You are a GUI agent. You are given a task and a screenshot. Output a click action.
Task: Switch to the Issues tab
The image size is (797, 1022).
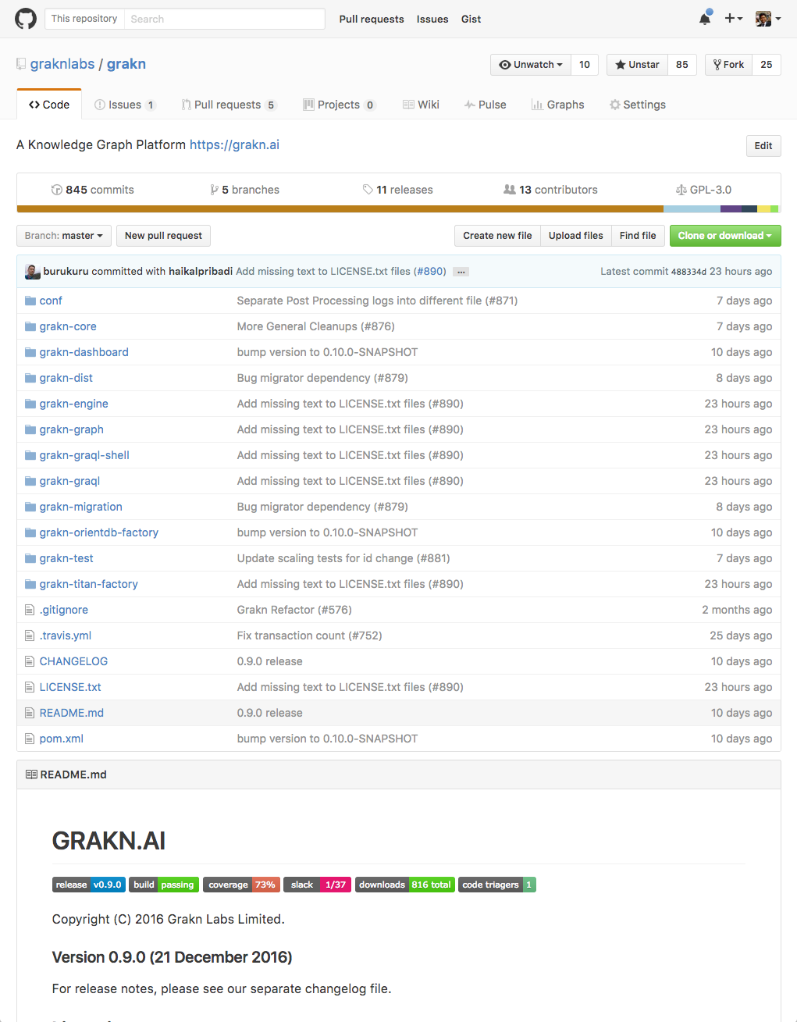[x=125, y=105]
